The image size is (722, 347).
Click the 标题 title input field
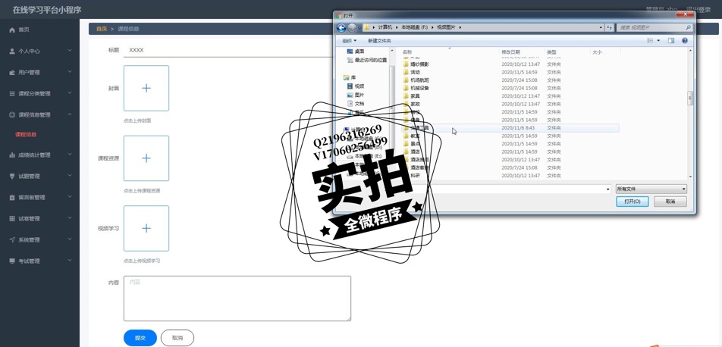click(228, 50)
